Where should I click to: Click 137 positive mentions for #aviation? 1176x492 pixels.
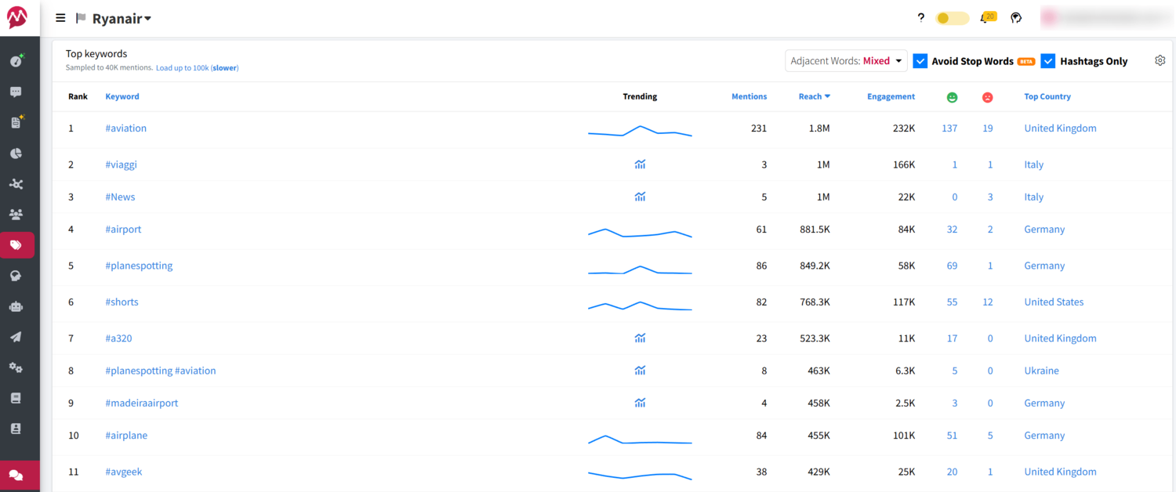pos(949,128)
